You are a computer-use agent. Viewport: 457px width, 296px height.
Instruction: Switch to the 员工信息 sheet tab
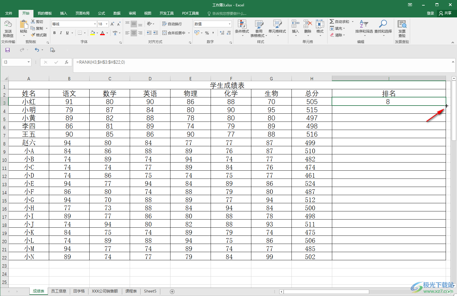click(x=59, y=291)
